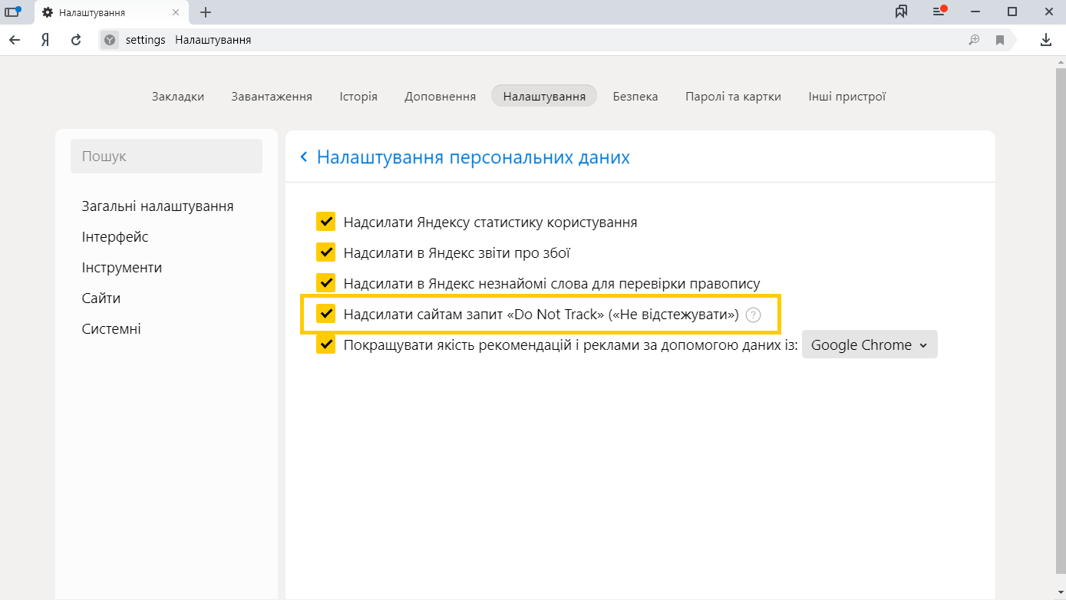
Task: Click the site info icon in address bar
Action: [x=110, y=40]
